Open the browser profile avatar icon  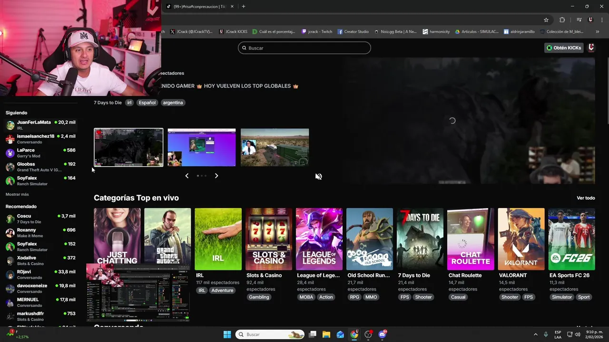590,20
